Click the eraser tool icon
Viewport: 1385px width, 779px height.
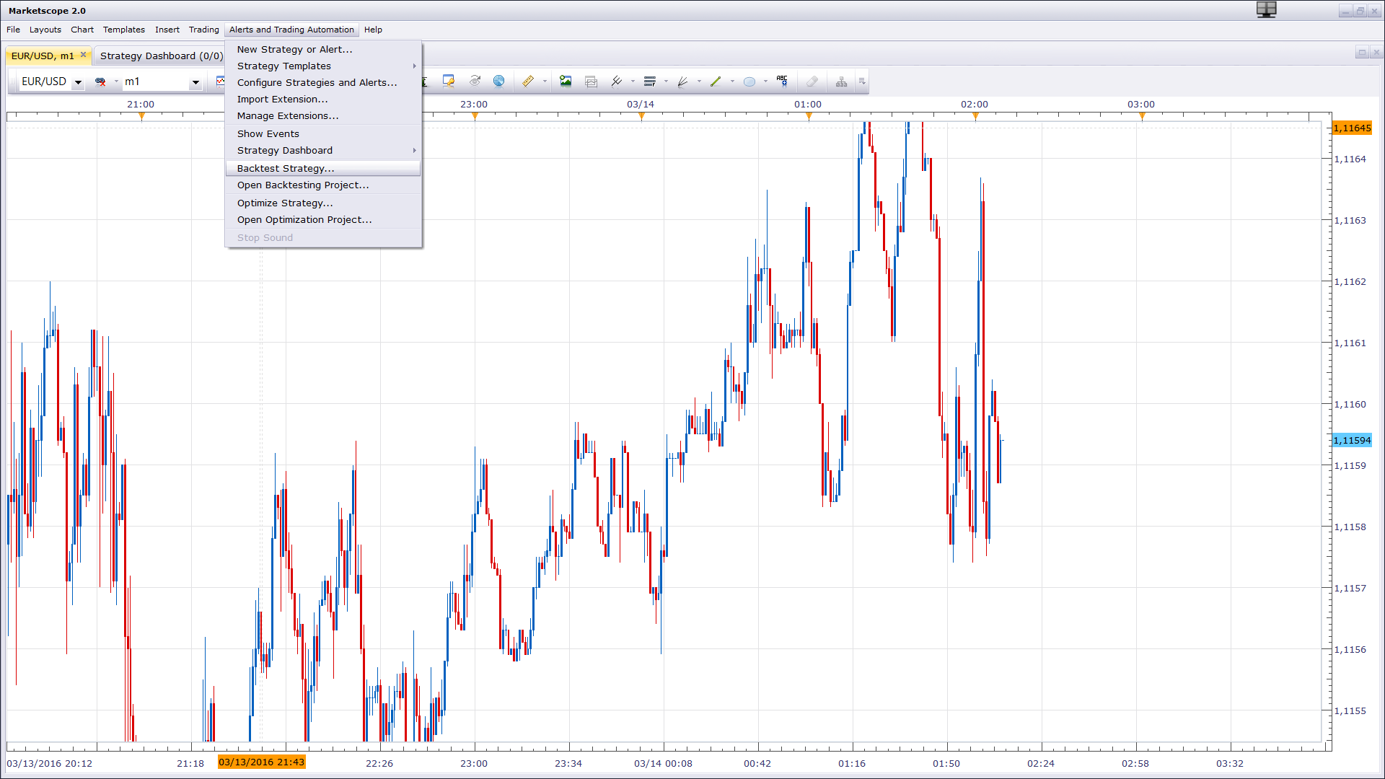[812, 82]
